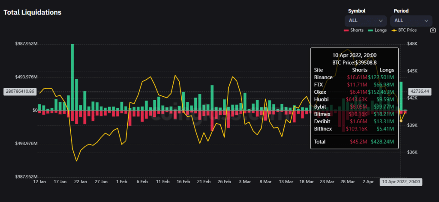Viewport: 439px width, 202px height.
Task: Click the 18 Mar date label
Action: click(x=307, y=181)
